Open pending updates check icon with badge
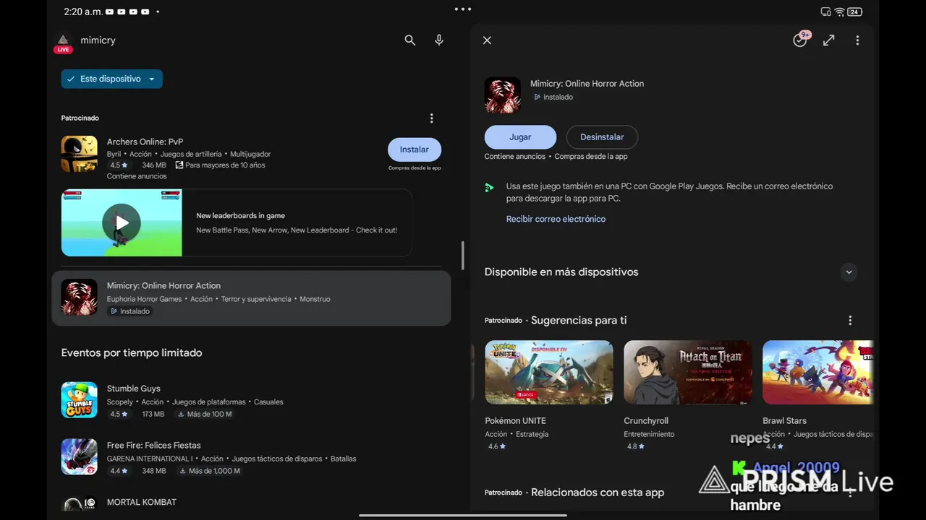The image size is (926, 520). [x=800, y=40]
